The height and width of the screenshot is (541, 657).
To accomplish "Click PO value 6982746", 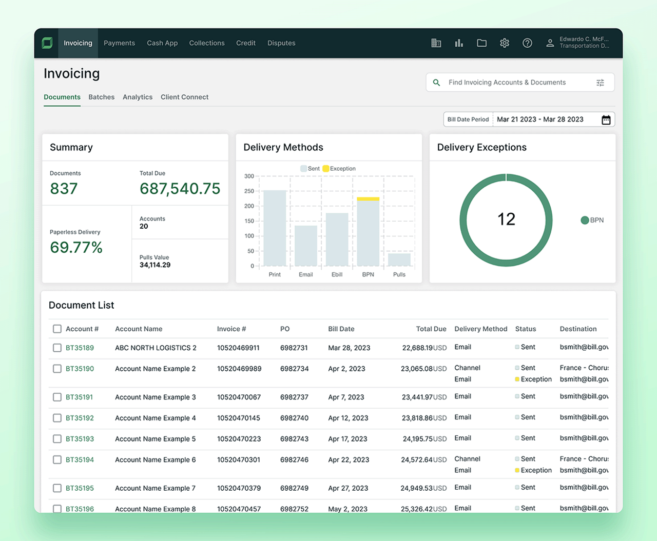I will point(295,460).
